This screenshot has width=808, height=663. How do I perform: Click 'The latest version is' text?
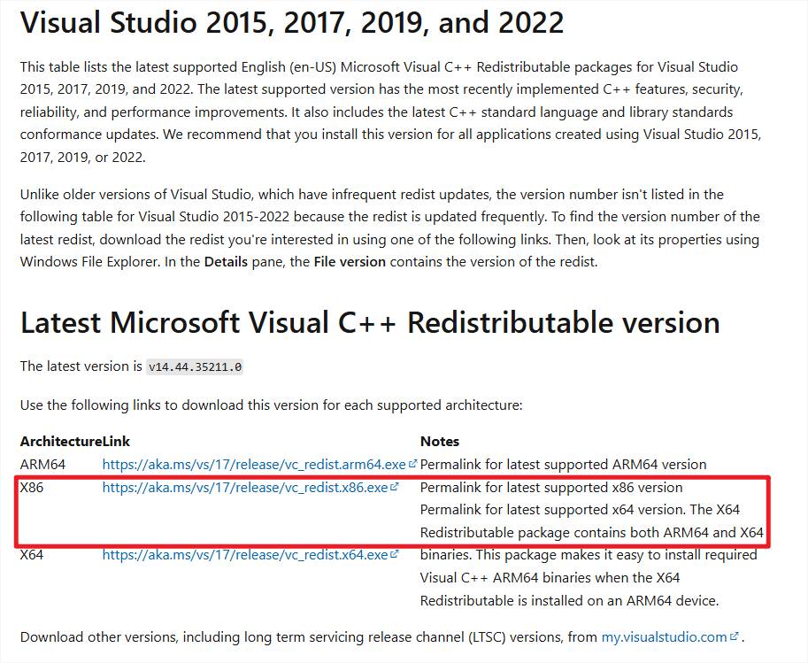[81, 366]
